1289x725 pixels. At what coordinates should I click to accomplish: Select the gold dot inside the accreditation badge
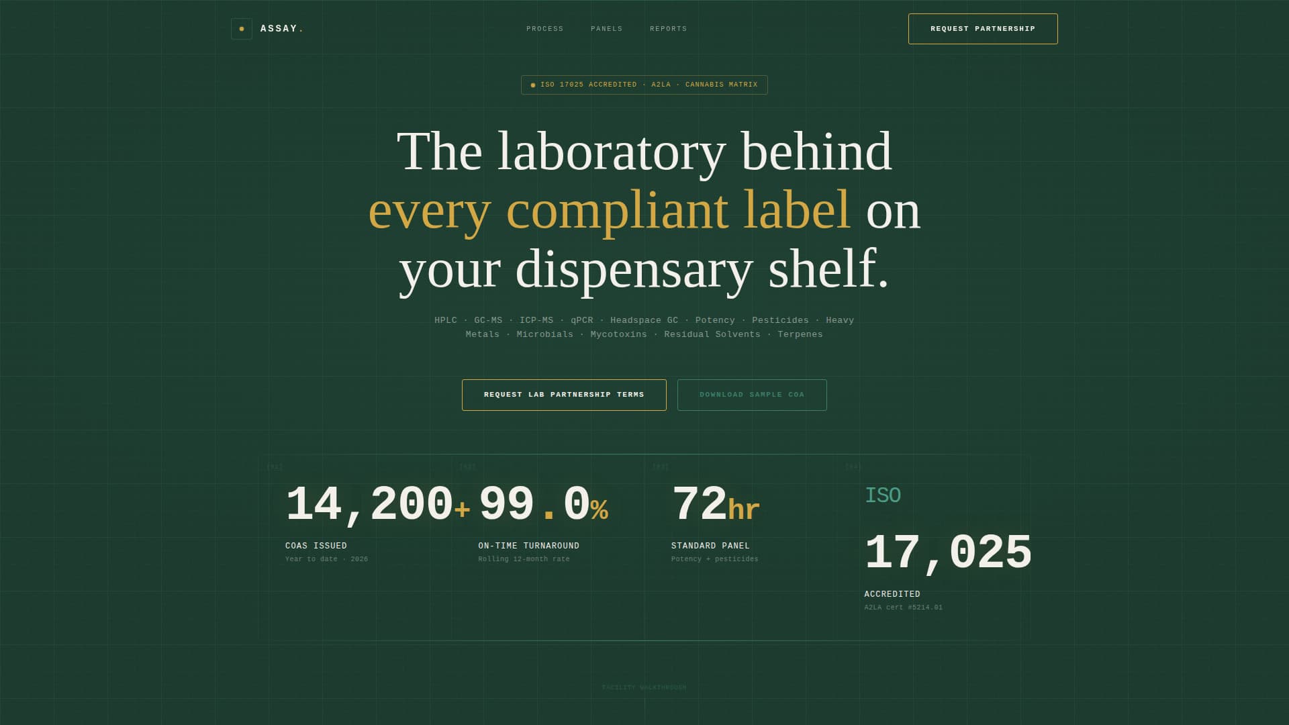tap(532, 85)
